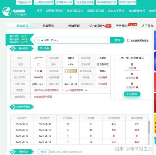Click the 基本信息 section person icon
156x155 pixels.
(12, 48)
